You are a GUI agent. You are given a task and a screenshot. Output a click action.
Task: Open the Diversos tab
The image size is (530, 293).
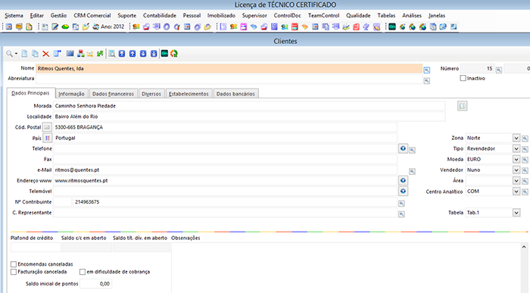coord(151,94)
